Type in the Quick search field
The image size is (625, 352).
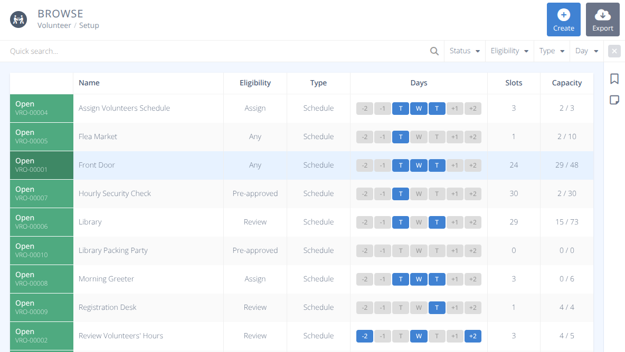pos(211,51)
